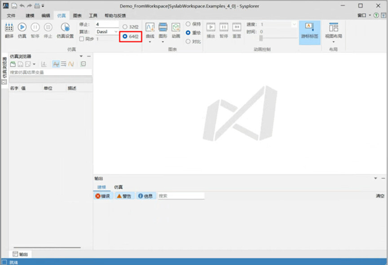This screenshot has height=265, width=388.
Task: Expand the 图形 dropdown arrow
Action: pos(163,42)
